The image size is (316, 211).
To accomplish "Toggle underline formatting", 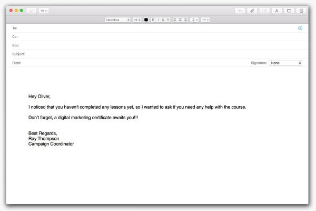I will pos(163,20).
